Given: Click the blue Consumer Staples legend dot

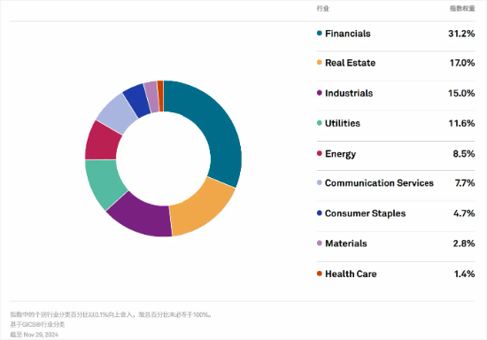Looking at the screenshot, I should pyautogui.click(x=320, y=213).
